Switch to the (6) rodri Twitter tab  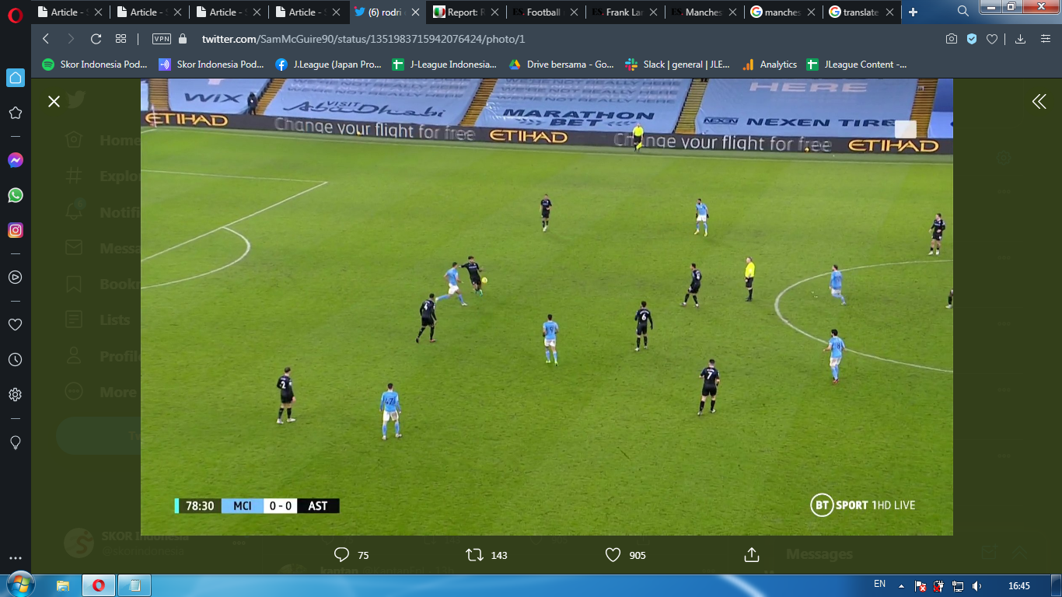point(387,12)
